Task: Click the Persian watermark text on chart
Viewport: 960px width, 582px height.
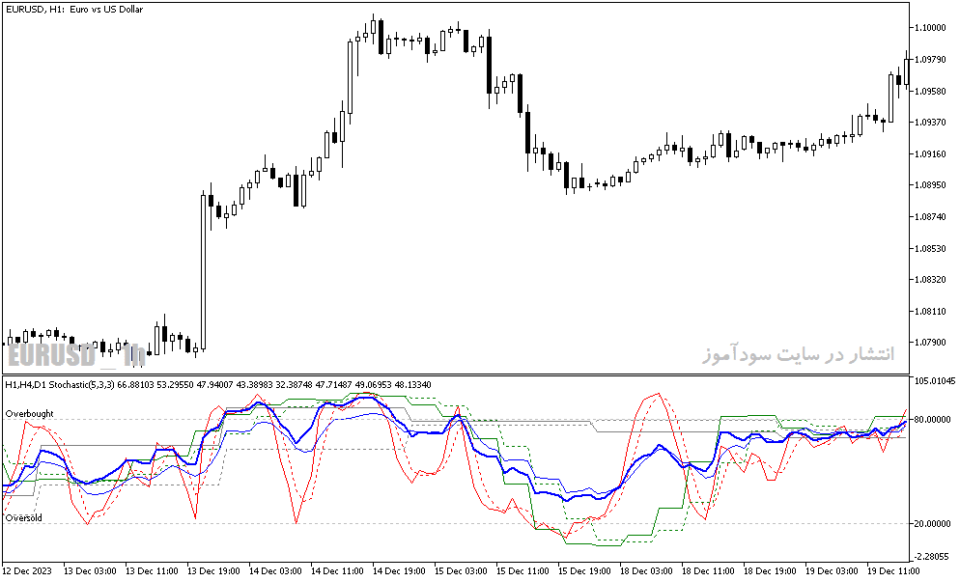Action: (x=799, y=354)
